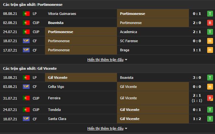
Task: Click red B badge on the Ferreira row
Action: coord(210,98)
